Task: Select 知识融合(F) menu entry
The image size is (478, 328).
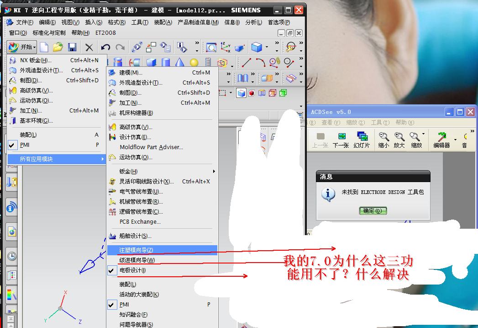Action: [162, 315]
